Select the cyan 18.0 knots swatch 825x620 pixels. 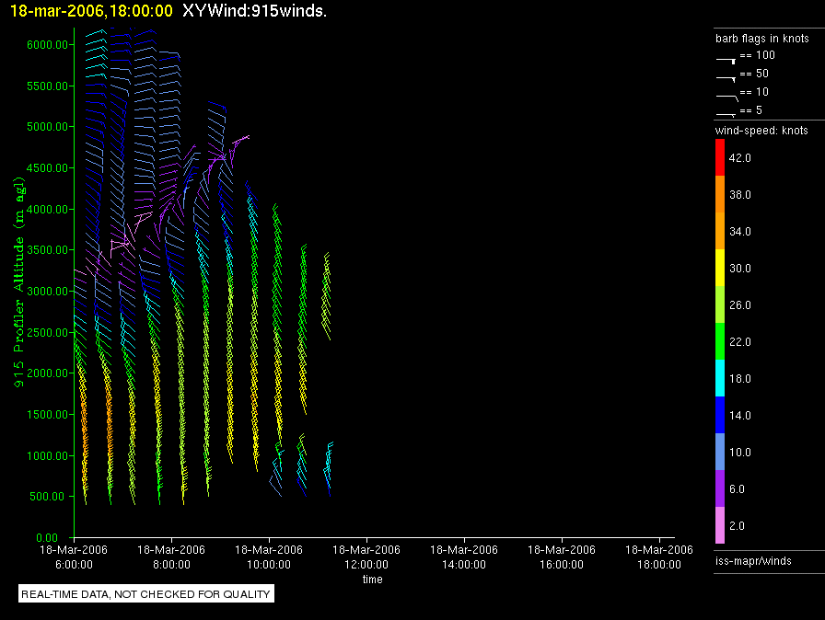pyautogui.click(x=720, y=378)
